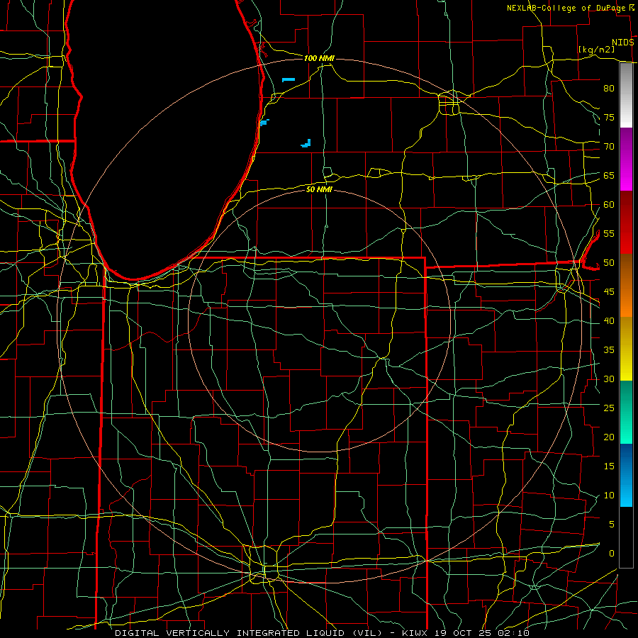The image size is (638, 638).
Task: Click the NIDS label above the color scale
Action: tap(623, 43)
